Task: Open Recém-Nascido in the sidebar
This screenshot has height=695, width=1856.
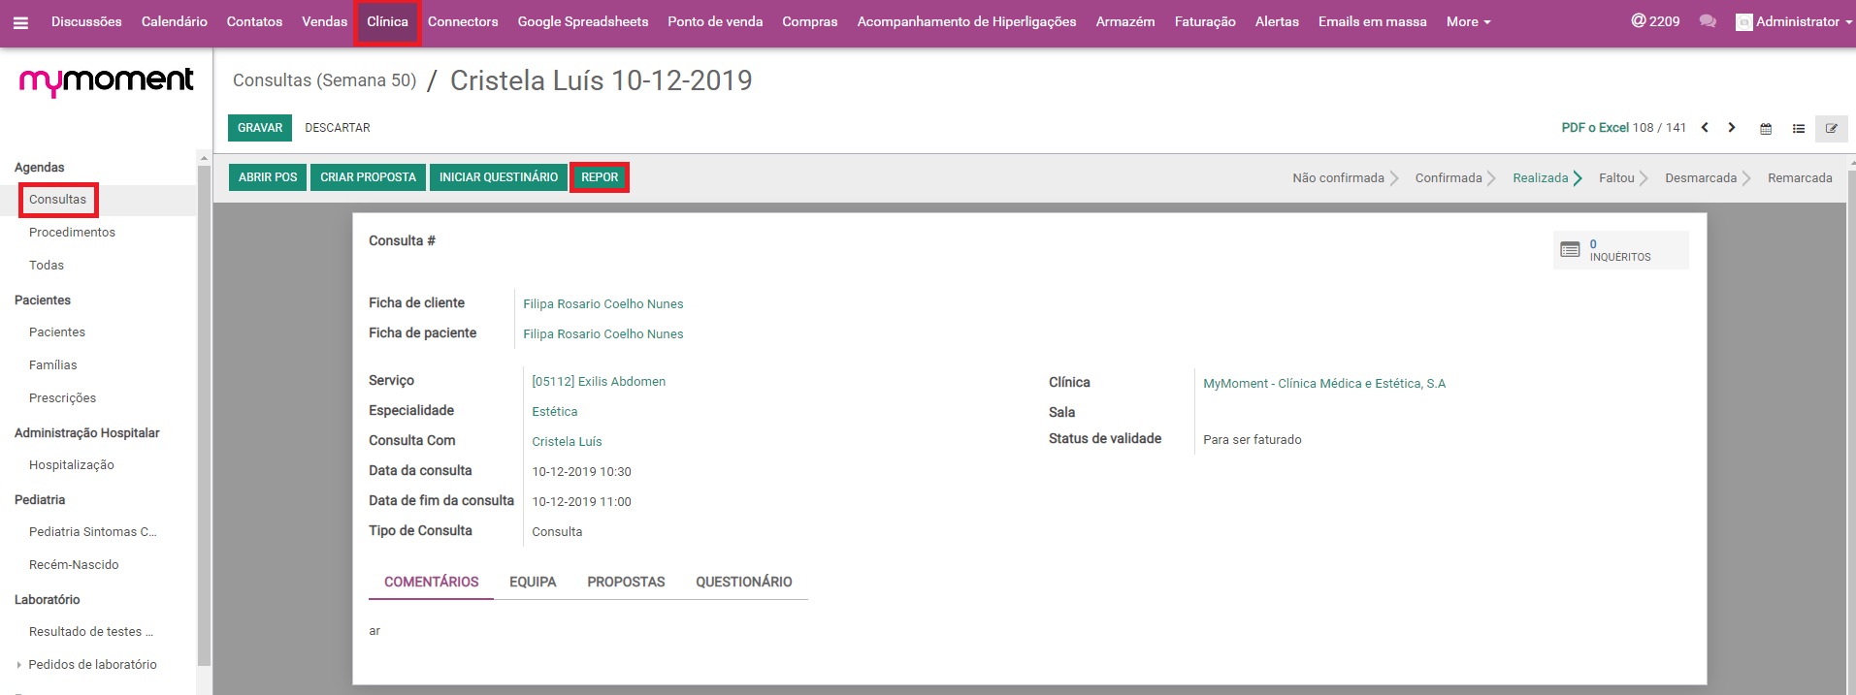Action: click(x=74, y=565)
